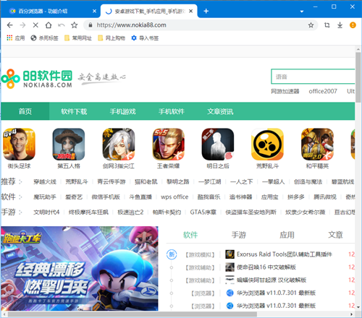Viewport: 362px width, 318px height.
Task: Open the 剑网3指尖江 game icon
Action: coord(119,144)
